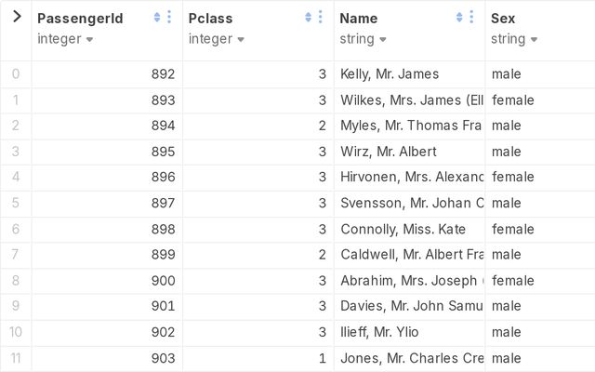Open Pclass column options menu
Screen dimensions: 595x372
(x=321, y=18)
